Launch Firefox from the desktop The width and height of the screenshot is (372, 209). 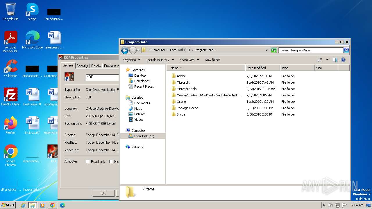(10, 125)
